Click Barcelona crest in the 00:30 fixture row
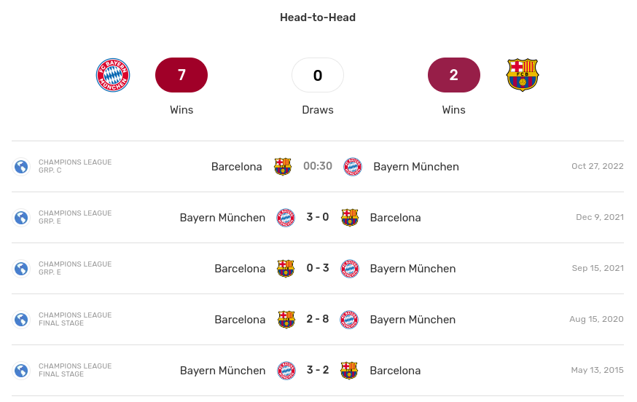637x402 pixels. tap(283, 167)
